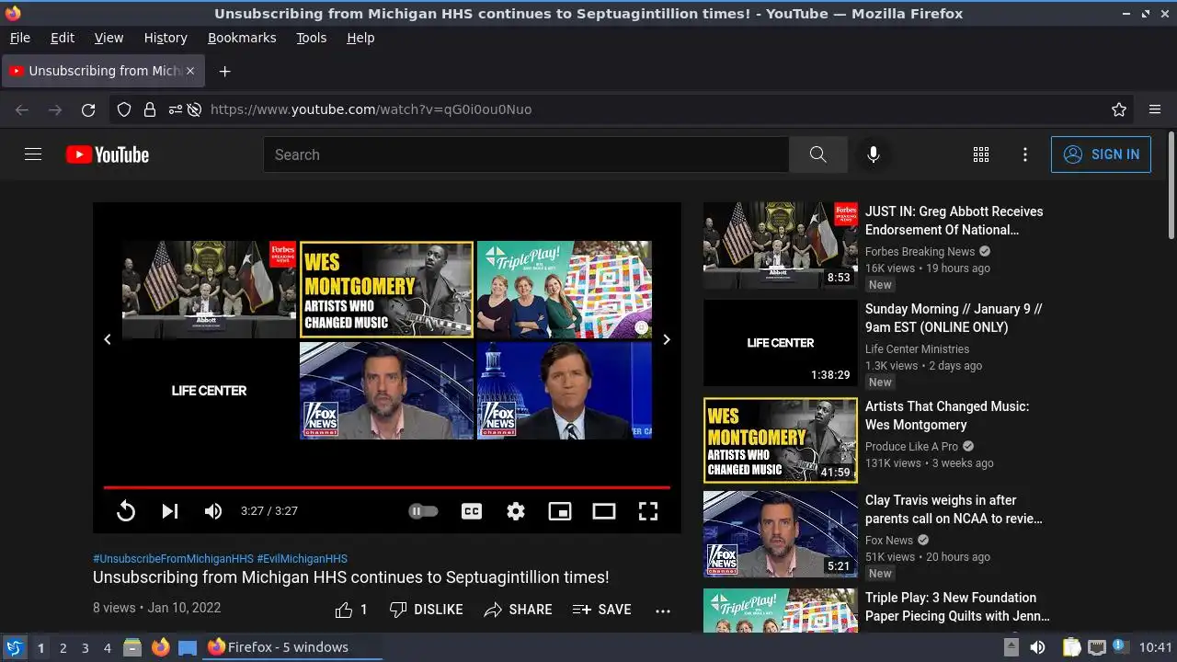
Task: Open endscreen Triple Play quilt suggestion
Action: tap(565, 290)
